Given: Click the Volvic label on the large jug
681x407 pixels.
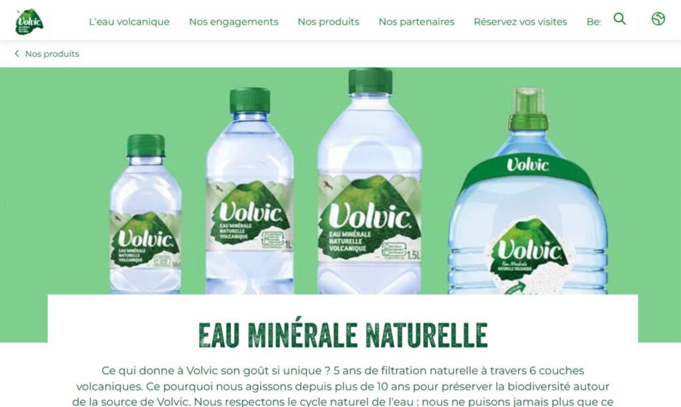Looking at the screenshot, I should [529, 252].
